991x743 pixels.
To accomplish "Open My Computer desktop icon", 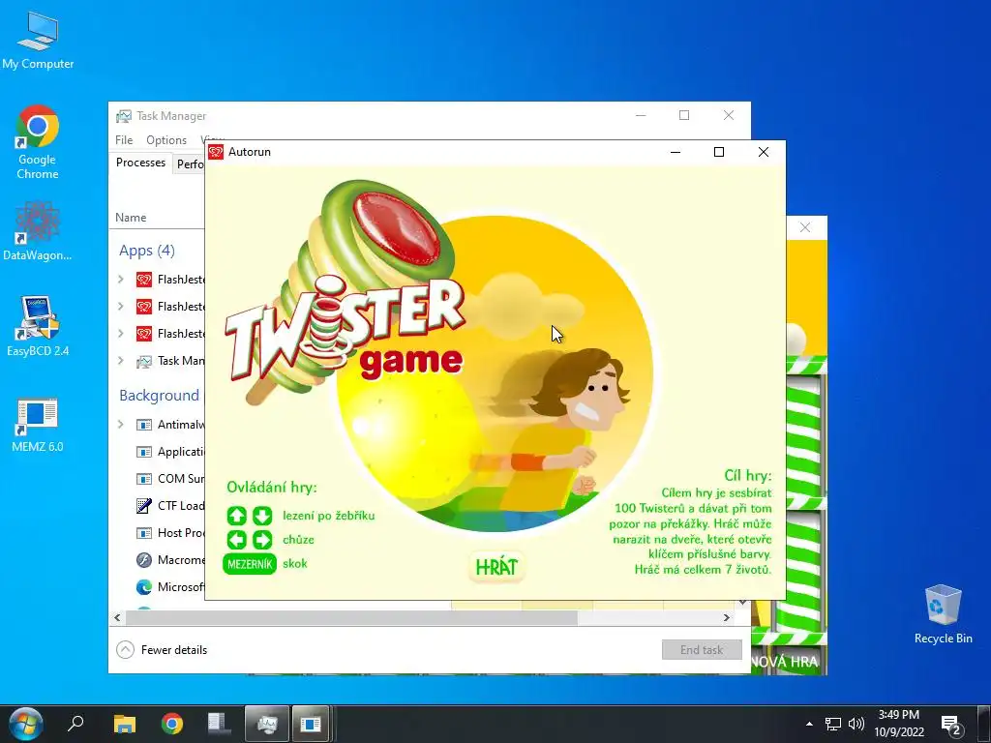I will 38,41.
